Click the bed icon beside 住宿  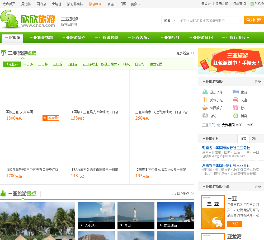236,92
